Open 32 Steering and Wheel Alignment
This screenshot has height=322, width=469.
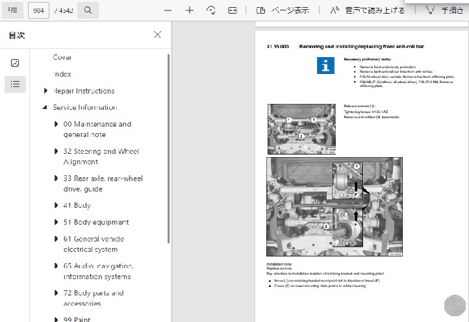point(101,156)
